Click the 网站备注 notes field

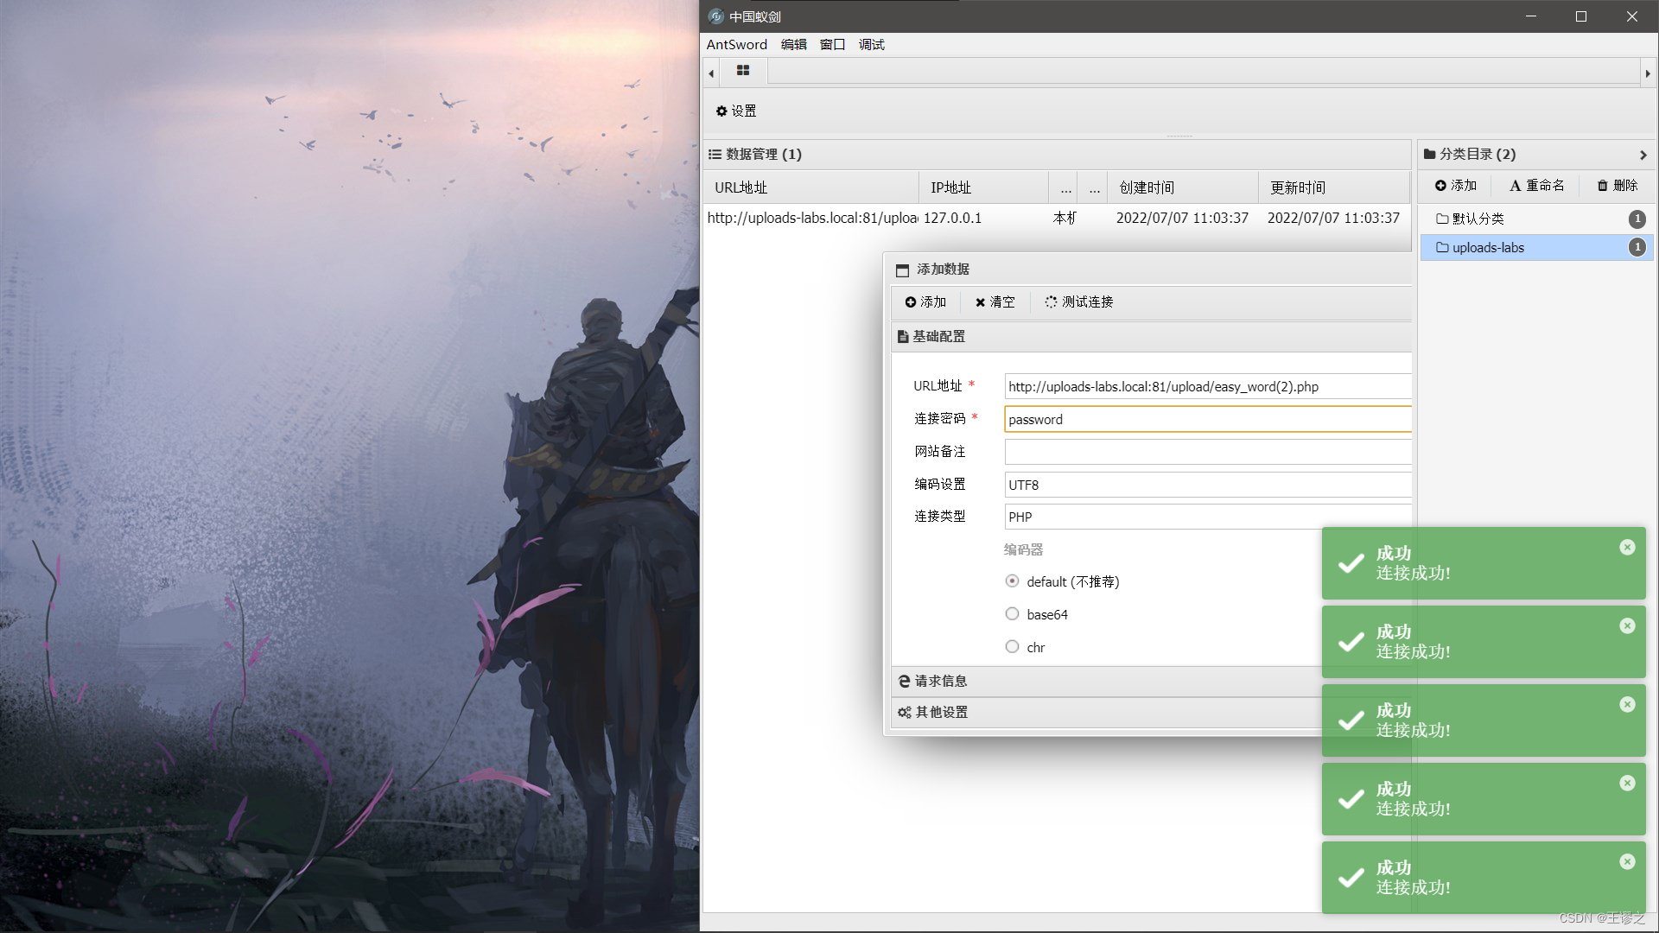point(1207,452)
